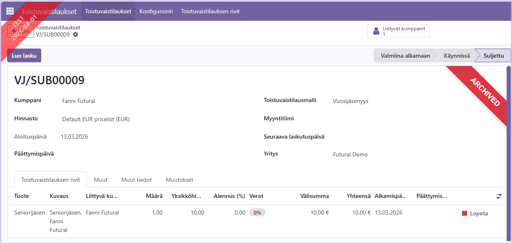
Task: Click the Uusi new record button
Action: pos(20,31)
